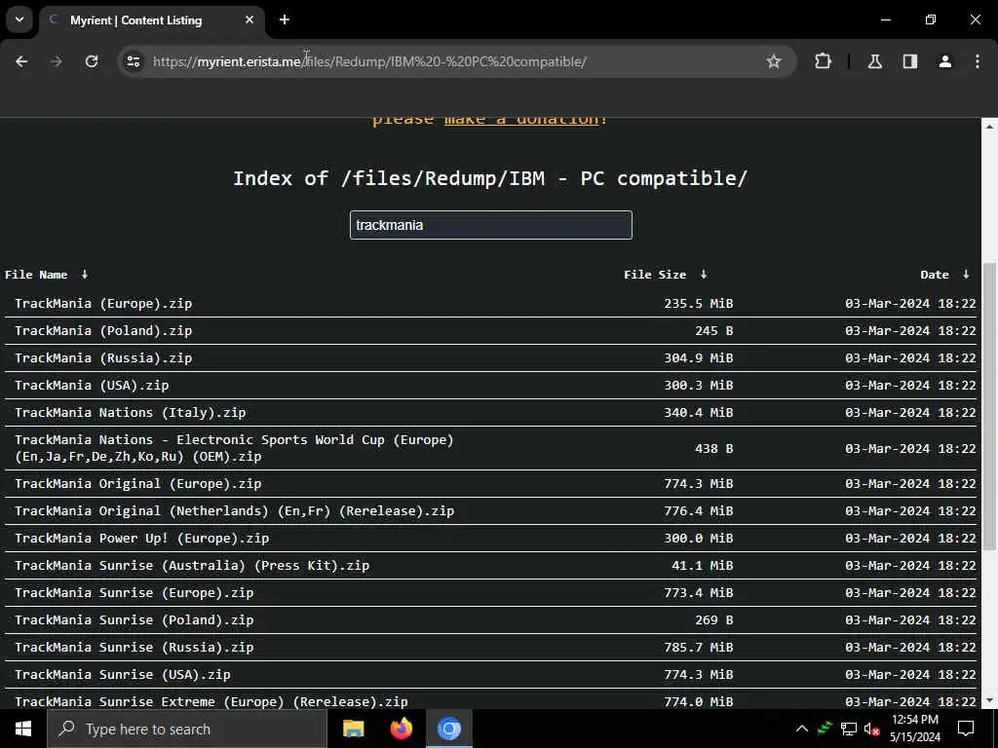View site information icon in address bar
Image resolution: width=998 pixels, height=748 pixels.
(x=133, y=61)
